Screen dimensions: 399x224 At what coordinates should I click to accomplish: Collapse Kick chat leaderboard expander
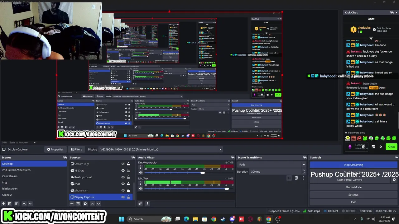[371, 38]
